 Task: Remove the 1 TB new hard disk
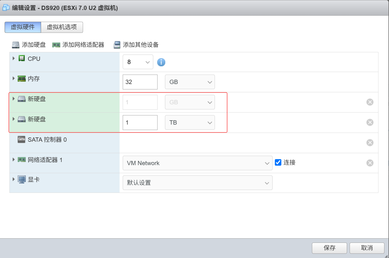pyautogui.click(x=370, y=122)
